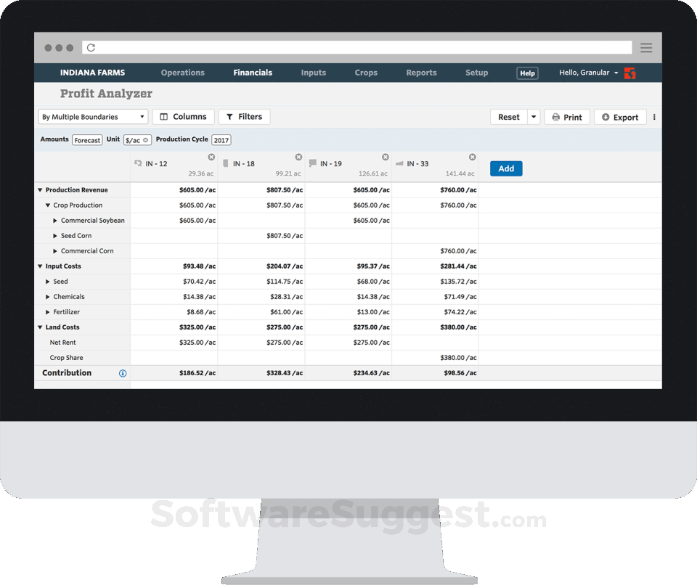Remove the IN - 18 boundary column
The image size is (697, 585).
coord(298,157)
